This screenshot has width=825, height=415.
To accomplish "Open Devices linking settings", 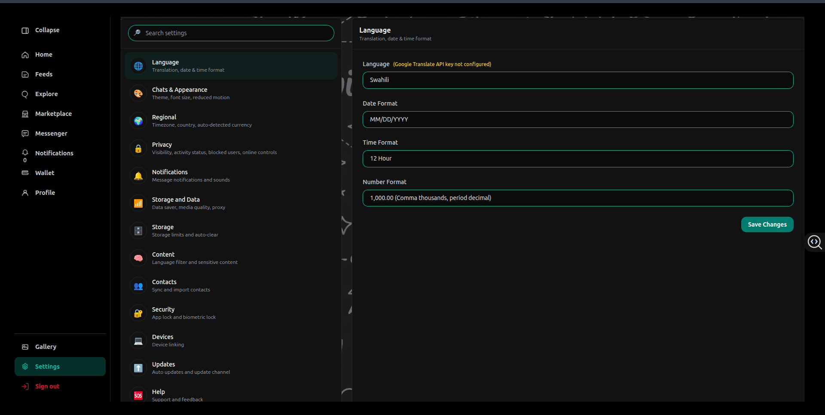I will pos(231,341).
